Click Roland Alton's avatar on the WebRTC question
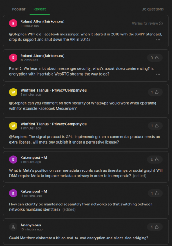Viewport: 172px width, 246px height. pos(13,58)
